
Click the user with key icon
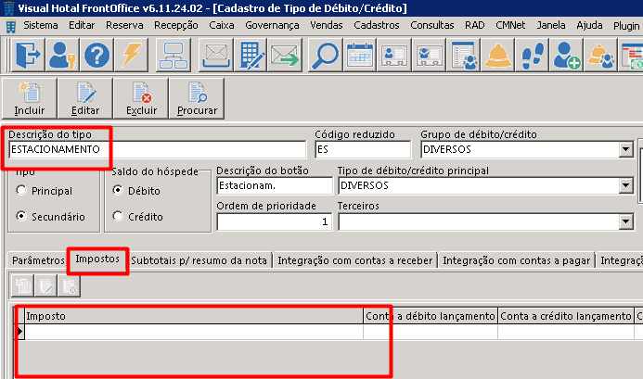click(x=62, y=55)
